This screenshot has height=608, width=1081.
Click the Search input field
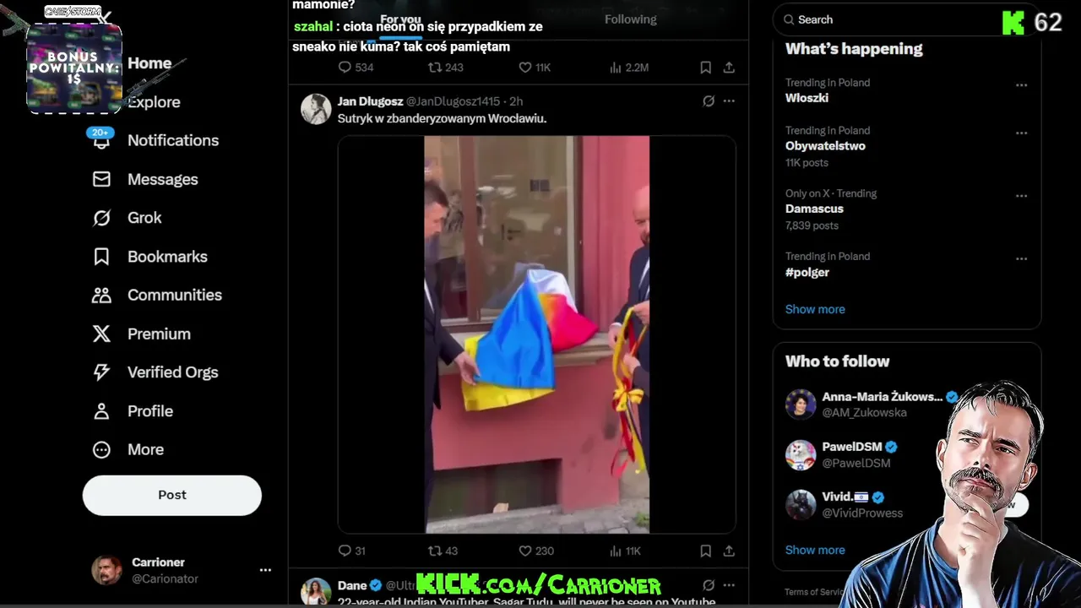887,19
